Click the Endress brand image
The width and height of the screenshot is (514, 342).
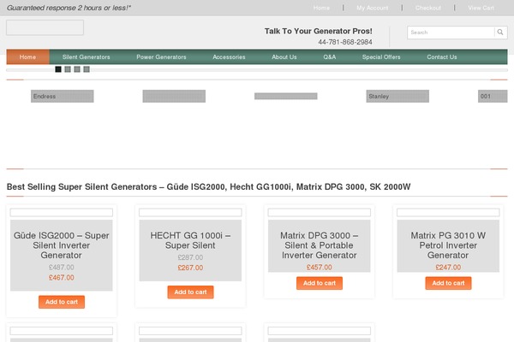tap(63, 97)
